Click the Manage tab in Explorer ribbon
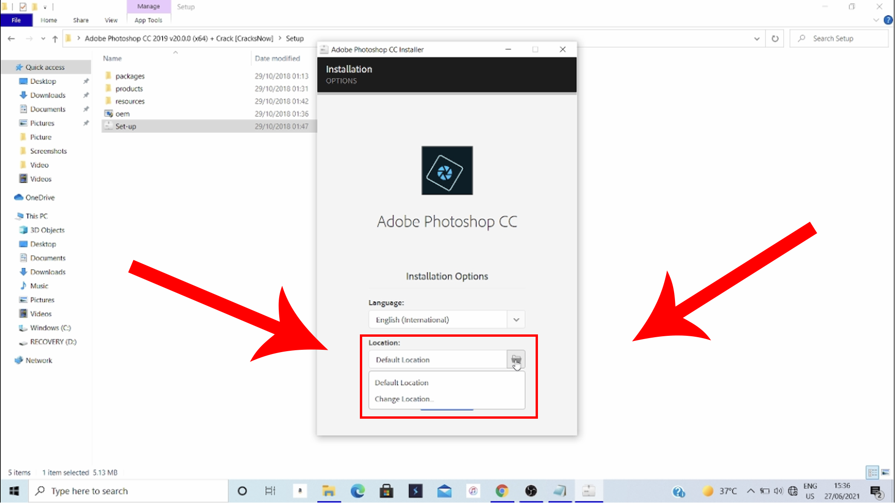Screen dimensions: 895x503 (148, 6)
